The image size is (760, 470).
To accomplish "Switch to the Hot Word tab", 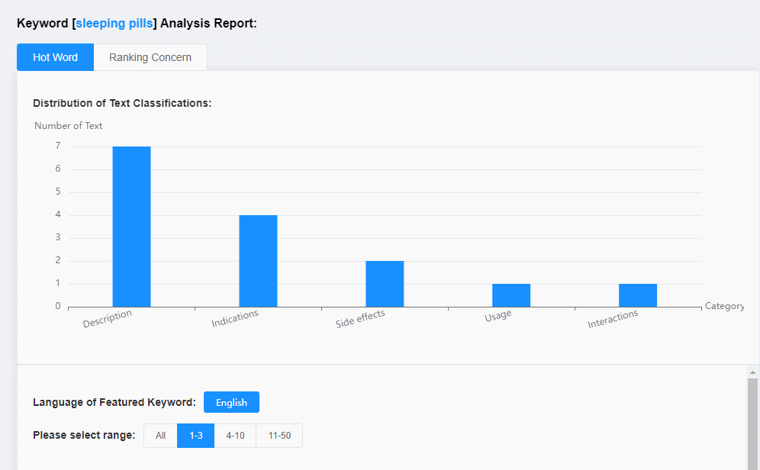I will (55, 57).
